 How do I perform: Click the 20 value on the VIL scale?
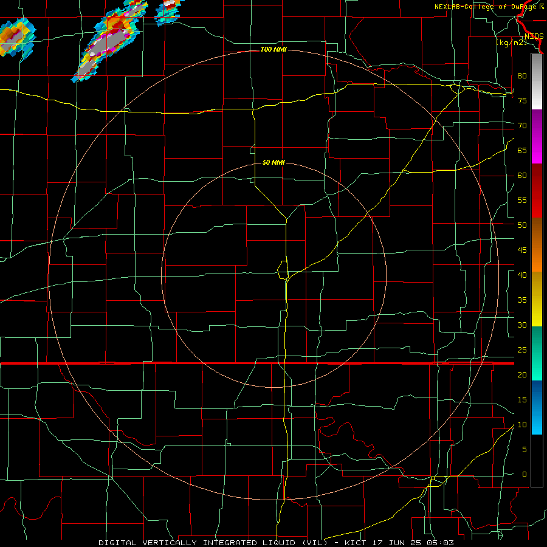522,374
